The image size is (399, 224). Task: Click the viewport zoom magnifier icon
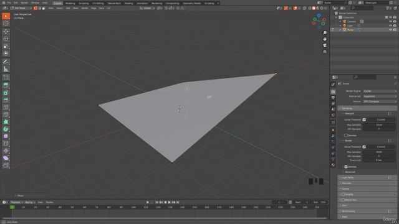coord(325,33)
